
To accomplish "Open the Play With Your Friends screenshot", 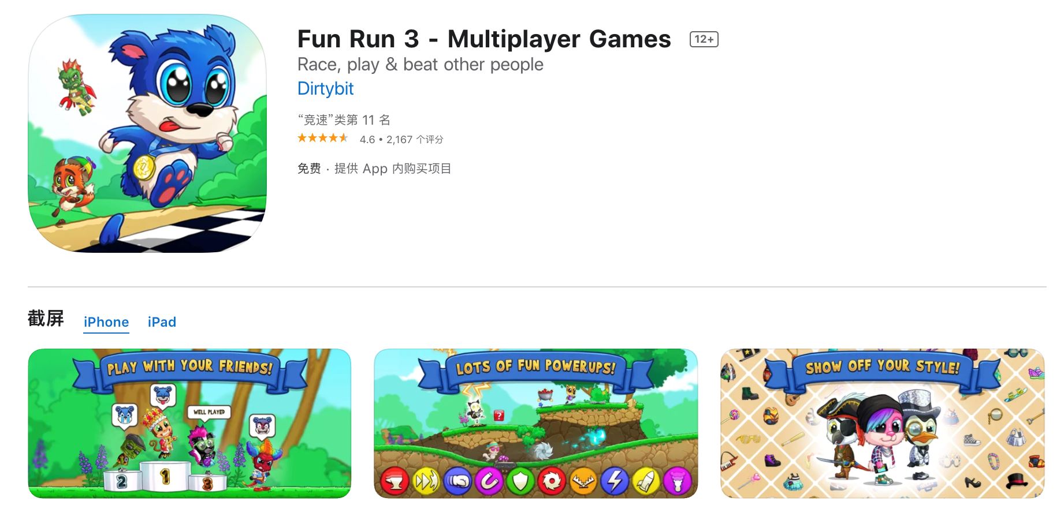I will [x=189, y=423].
